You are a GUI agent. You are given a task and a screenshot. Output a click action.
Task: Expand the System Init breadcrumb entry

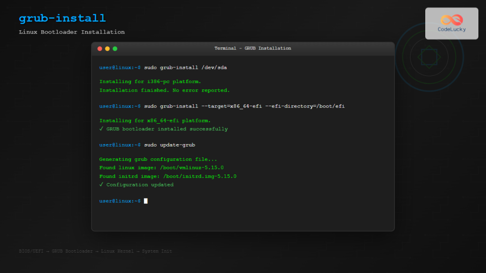(157, 251)
